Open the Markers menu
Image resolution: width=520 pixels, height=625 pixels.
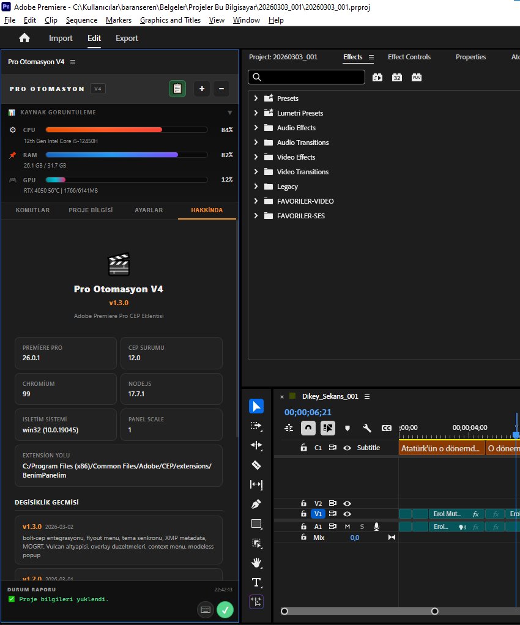119,20
